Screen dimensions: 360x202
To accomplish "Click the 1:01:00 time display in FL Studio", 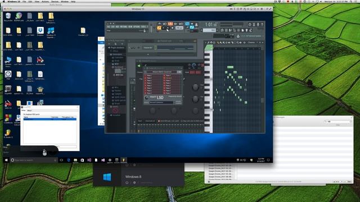I will [211, 25].
